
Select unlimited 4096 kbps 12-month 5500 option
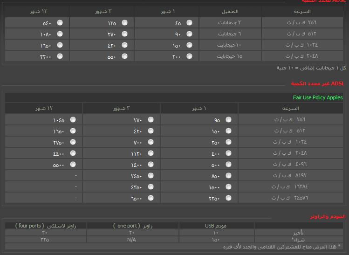73,165
